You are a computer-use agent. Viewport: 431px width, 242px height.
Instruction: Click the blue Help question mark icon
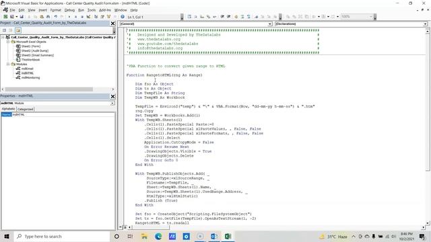[x=123, y=17]
